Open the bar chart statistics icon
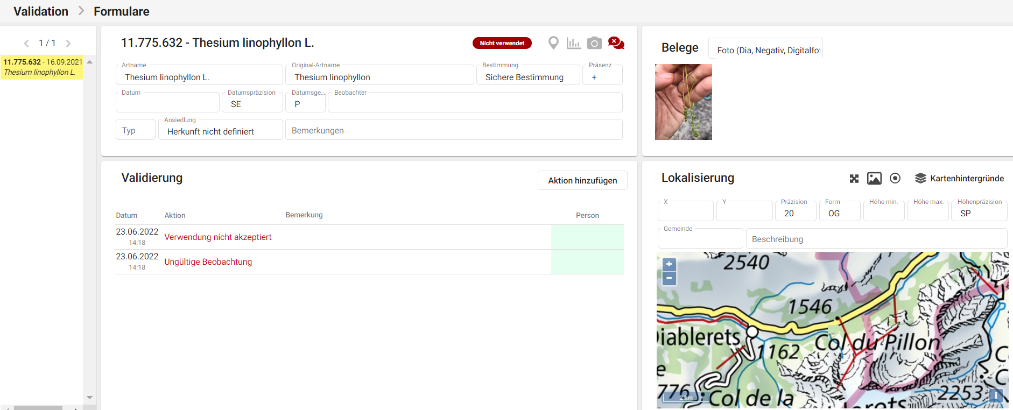This screenshot has width=1013, height=410. pyautogui.click(x=574, y=43)
